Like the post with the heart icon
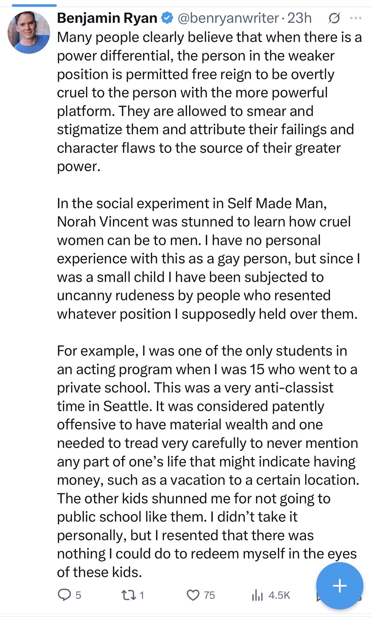 click(x=193, y=595)
